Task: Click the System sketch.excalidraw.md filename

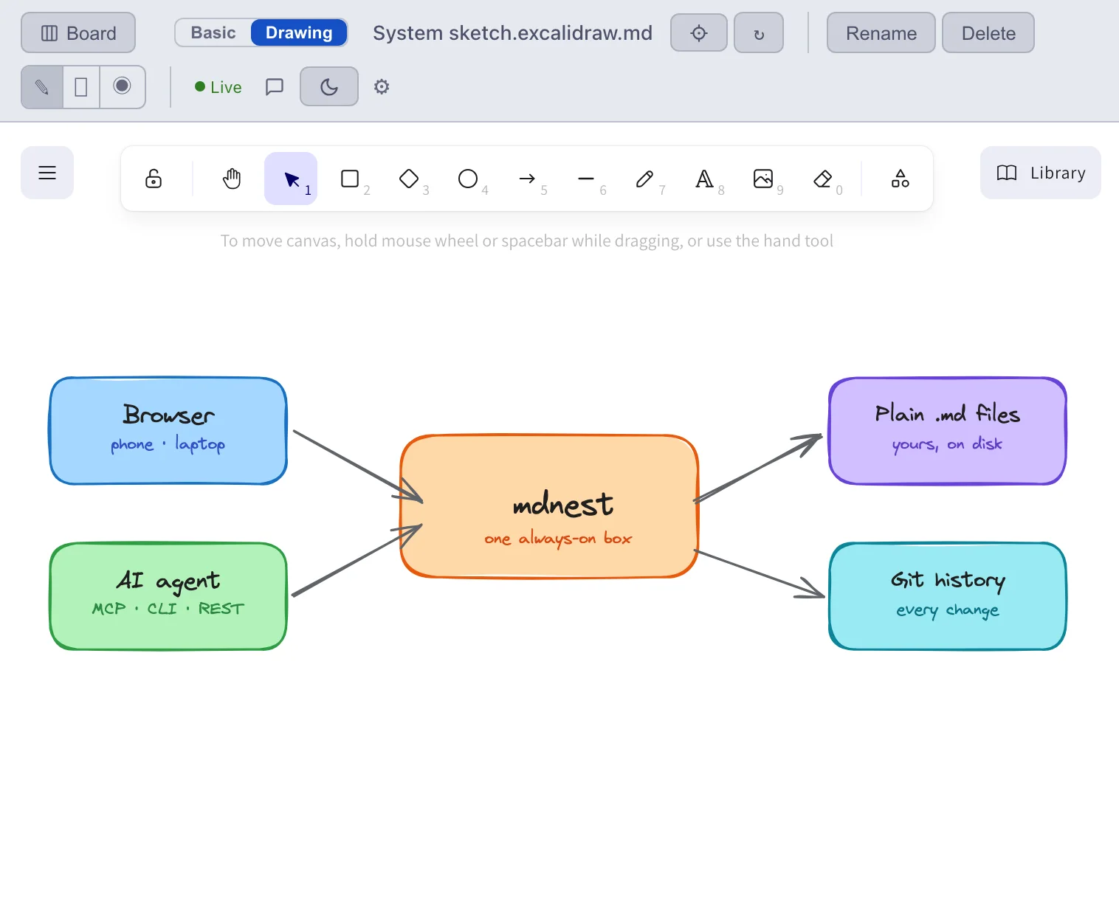Action: pyautogui.click(x=512, y=33)
